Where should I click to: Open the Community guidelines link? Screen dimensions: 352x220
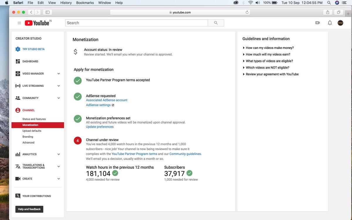[x=185, y=154]
